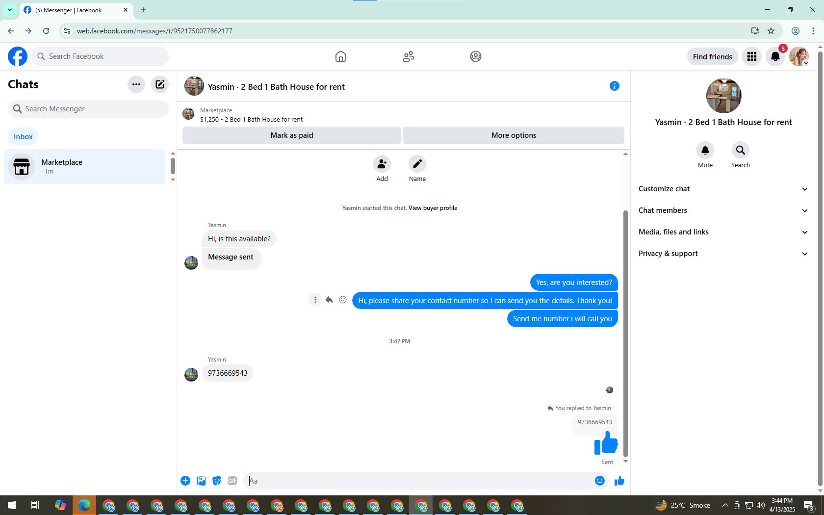Open Windows Start menu

[x=12, y=505]
